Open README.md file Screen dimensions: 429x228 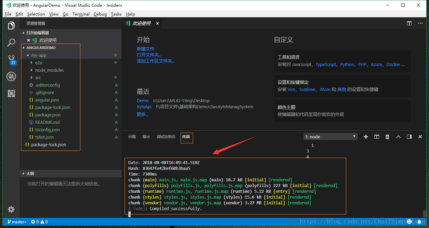71,122
